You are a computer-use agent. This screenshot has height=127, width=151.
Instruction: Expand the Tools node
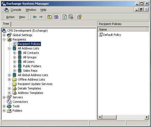pyautogui.click(x=4, y=106)
